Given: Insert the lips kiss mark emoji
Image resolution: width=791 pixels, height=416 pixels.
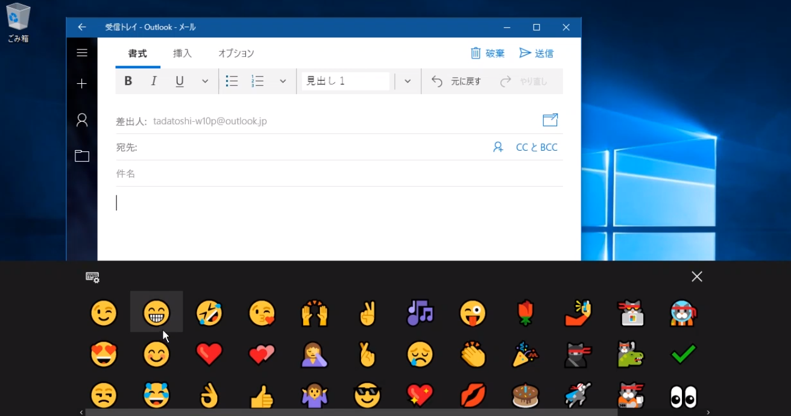Looking at the screenshot, I should (x=473, y=396).
